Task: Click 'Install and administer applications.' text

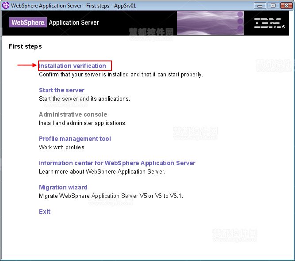Action: tap(83, 123)
